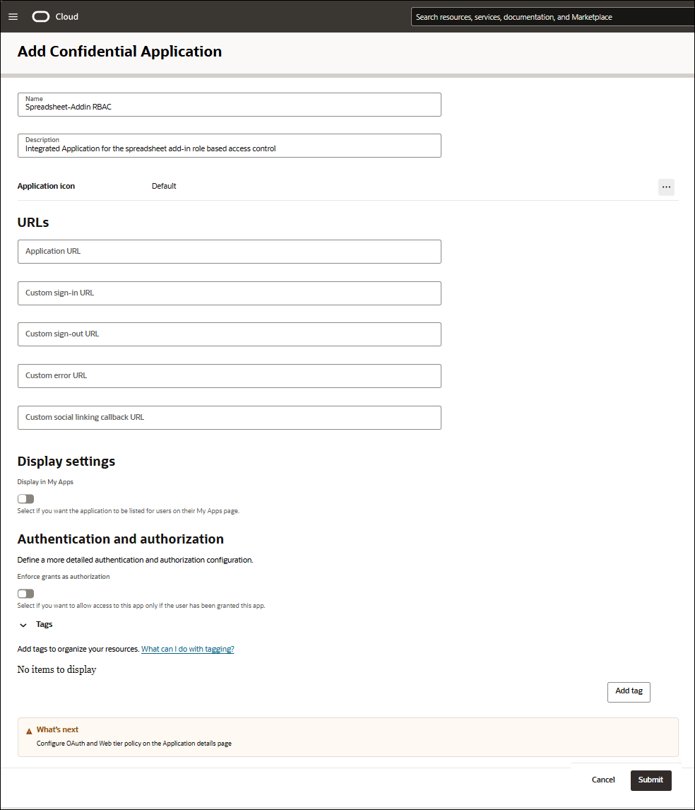Click the Application URL field
The image size is (695, 810).
coord(229,252)
